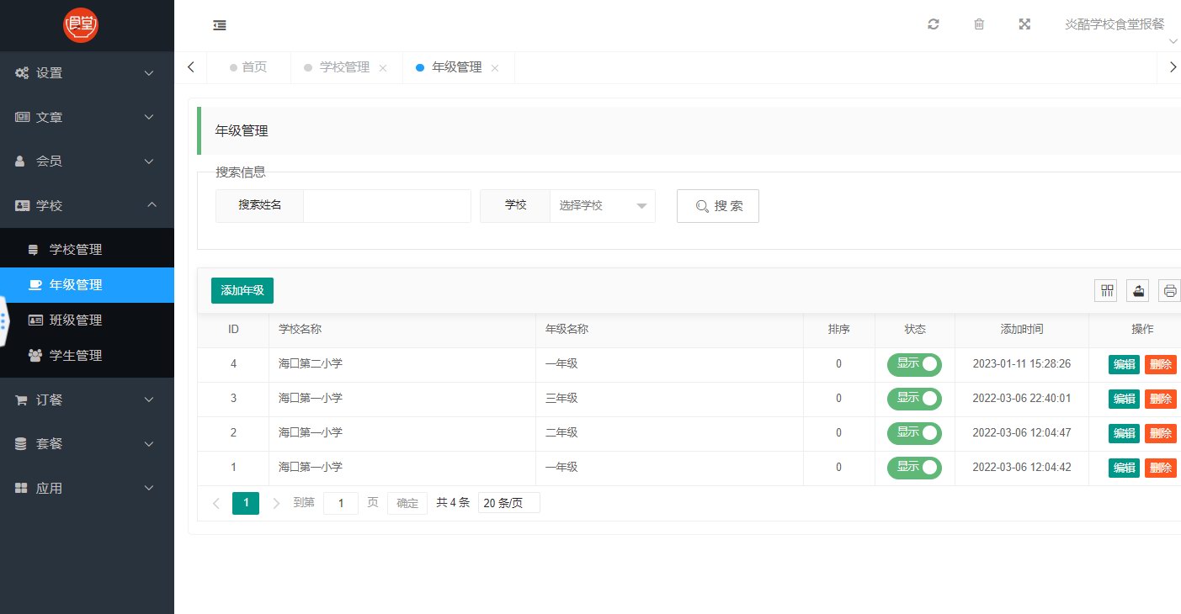Expand the 应用 sidebar menu
Screen dimensions: 1181x614
point(87,489)
